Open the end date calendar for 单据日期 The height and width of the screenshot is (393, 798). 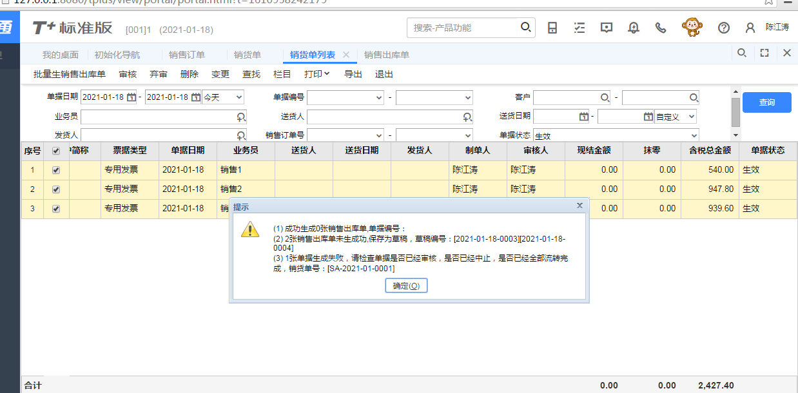pyautogui.click(x=196, y=97)
